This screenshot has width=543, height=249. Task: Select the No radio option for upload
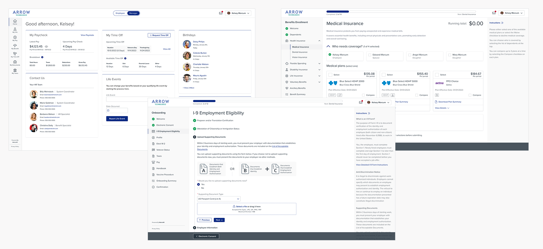click(x=199, y=188)
